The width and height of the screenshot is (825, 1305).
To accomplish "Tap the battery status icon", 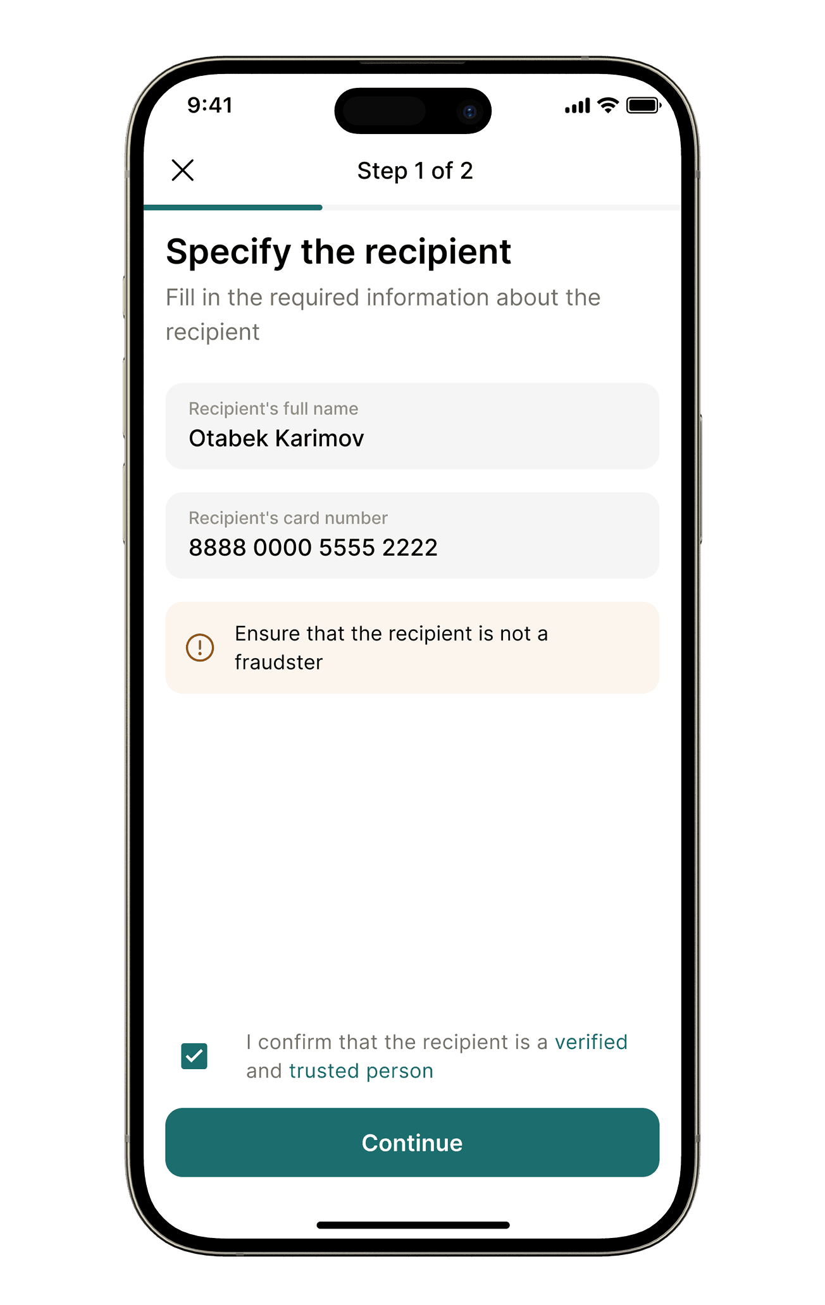I will point(643,106).
